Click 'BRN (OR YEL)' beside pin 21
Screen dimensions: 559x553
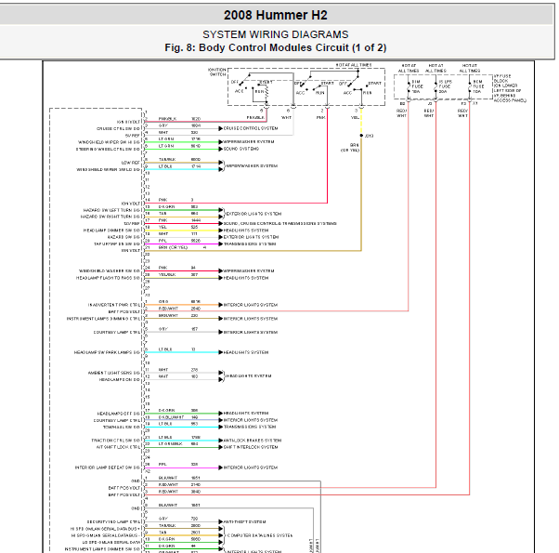coord(173,247)
